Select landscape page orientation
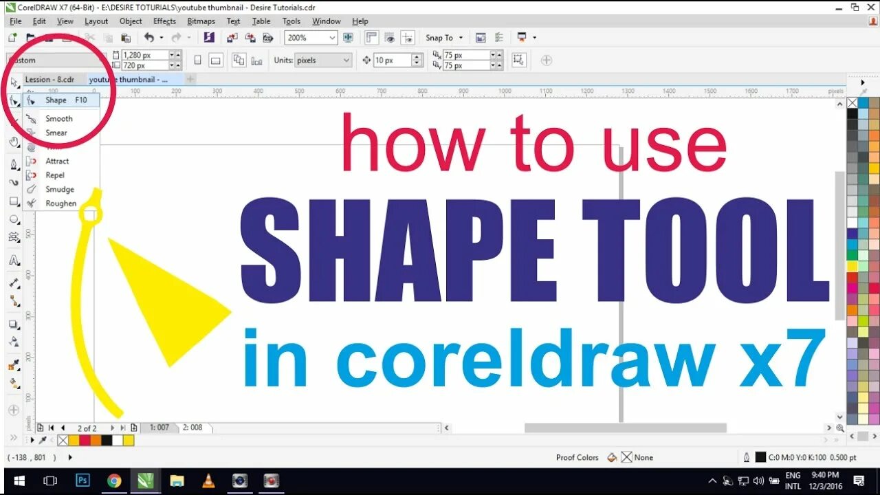 (216, 60)
